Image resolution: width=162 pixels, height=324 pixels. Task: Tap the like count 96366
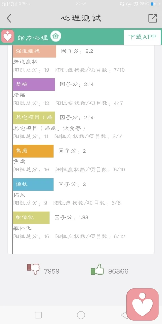click(x=118, y=271)
